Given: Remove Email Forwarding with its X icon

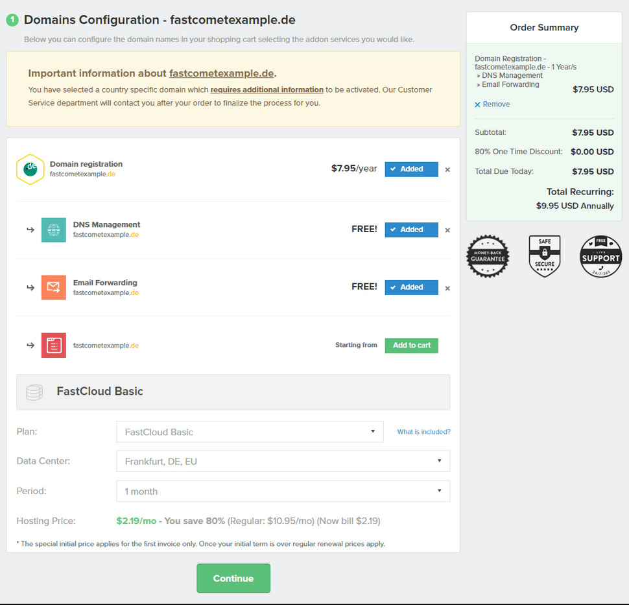Looking at the screenshot, I should coord(447,289).
